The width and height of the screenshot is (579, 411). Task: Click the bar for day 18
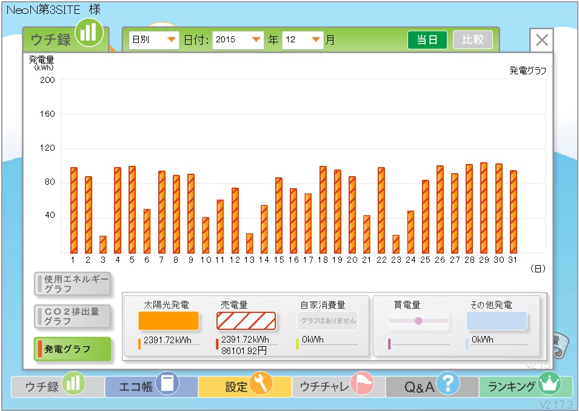323,209
